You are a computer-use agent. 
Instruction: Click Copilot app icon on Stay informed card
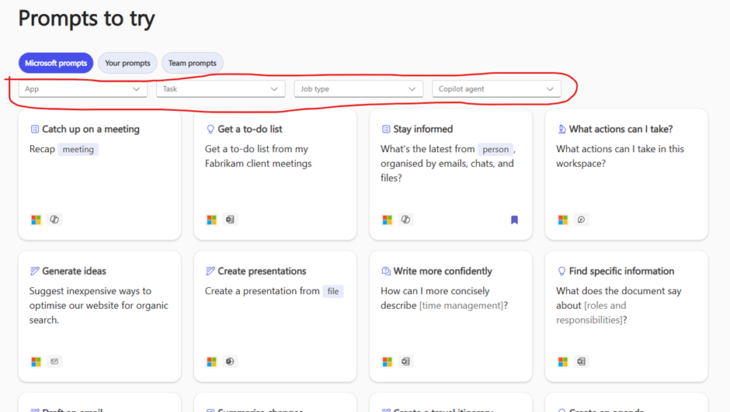(x=405, y=220)
